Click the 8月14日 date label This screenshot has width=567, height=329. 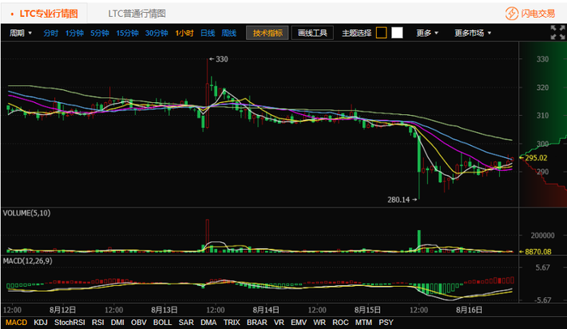[x=266, y=310]
